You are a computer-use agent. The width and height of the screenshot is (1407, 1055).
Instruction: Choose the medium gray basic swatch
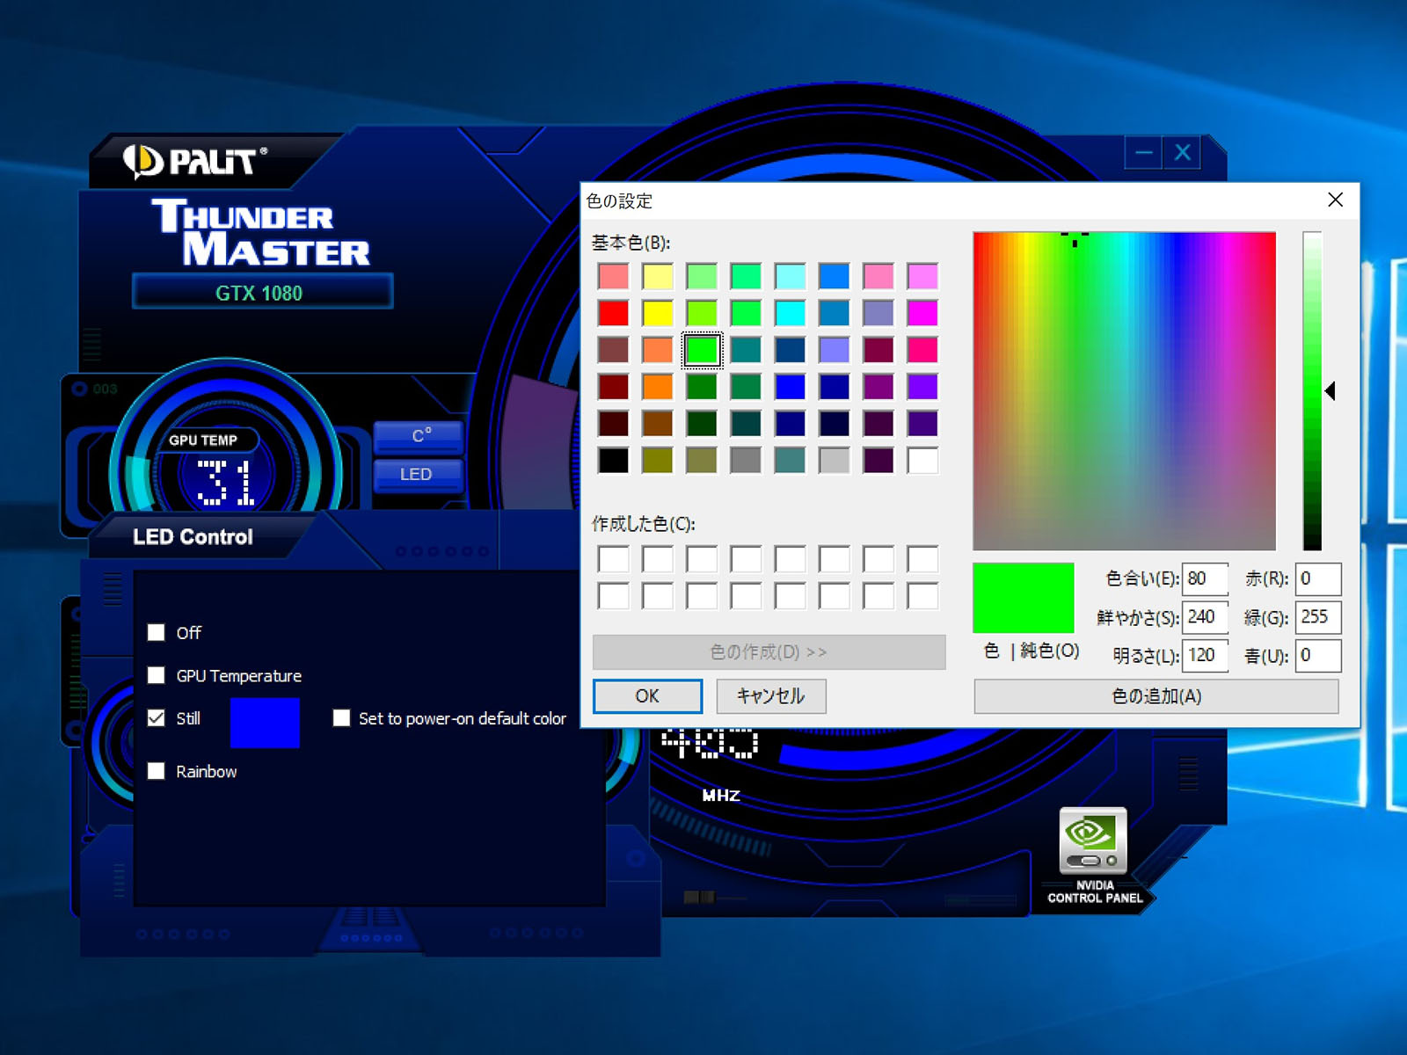(x=746, y=460)
